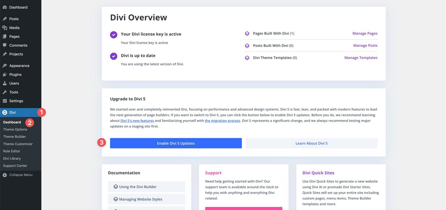446x210 pixels.
Task: Open the Posts menu
Action: pos(21,19)
